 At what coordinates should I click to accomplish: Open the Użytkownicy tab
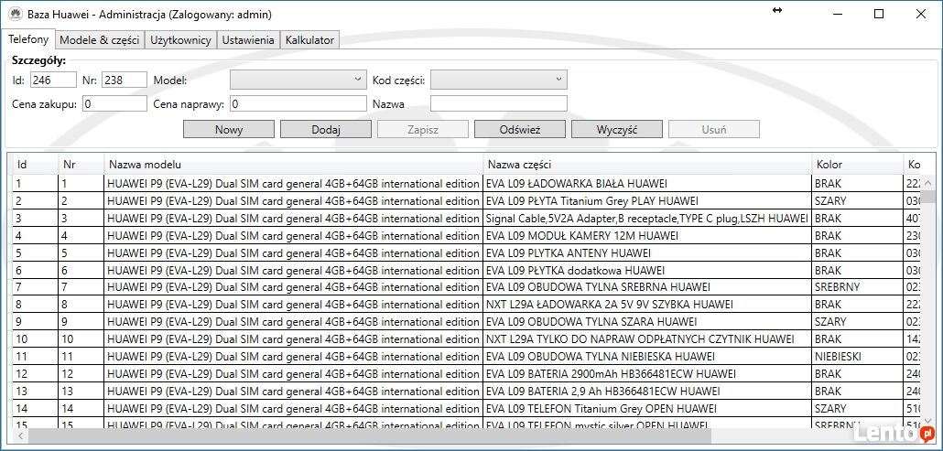[x=180, y=40]
